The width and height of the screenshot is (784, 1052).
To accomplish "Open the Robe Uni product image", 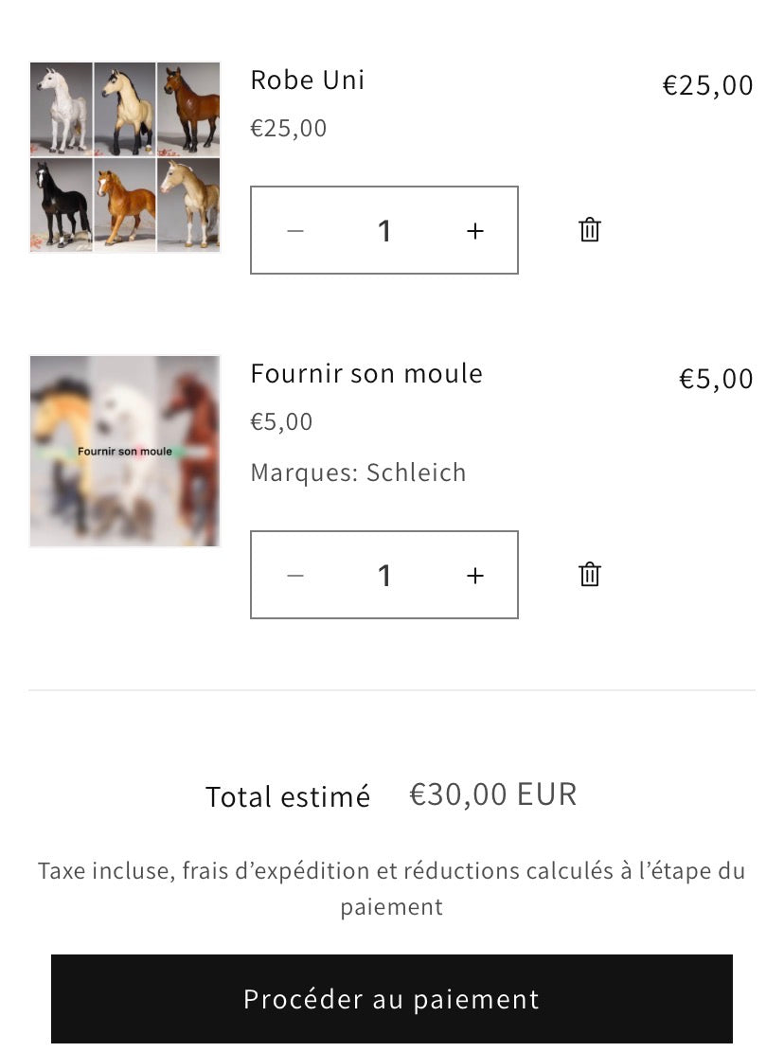I will click(125, 157).
